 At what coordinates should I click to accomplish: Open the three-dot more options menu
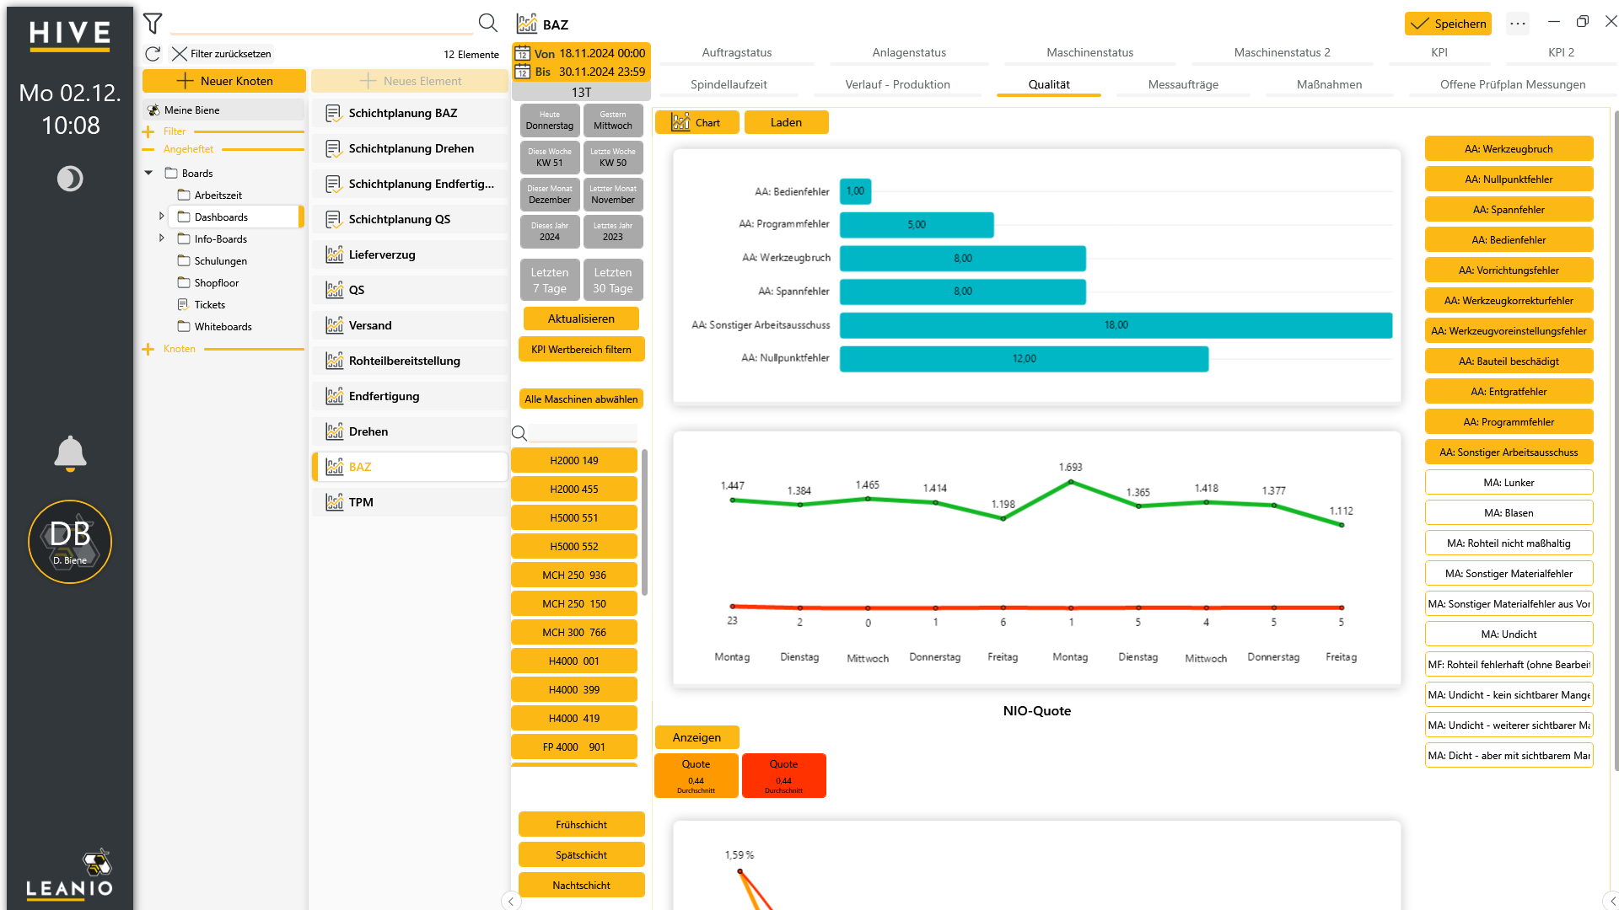pos(1518,24)
